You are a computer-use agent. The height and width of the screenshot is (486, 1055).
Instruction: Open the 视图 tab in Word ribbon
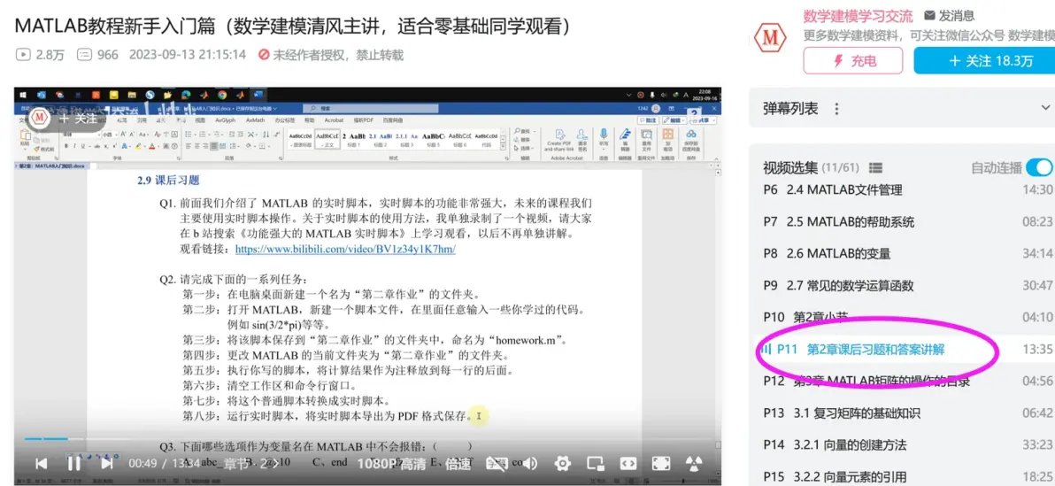(x=201, y=120)
